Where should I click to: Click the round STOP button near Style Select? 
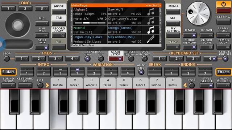coord(192,85)
